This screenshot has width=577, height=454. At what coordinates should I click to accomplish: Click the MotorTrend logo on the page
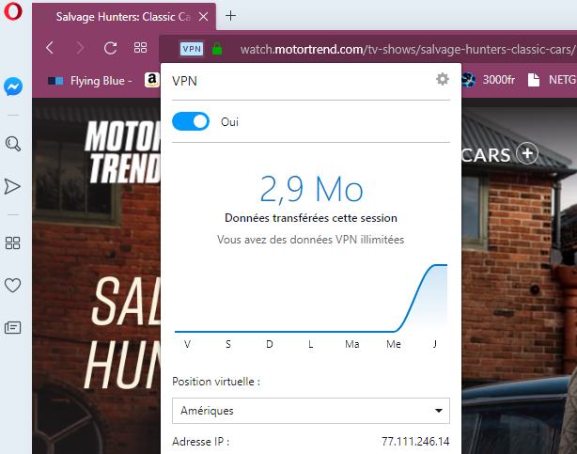(x=123, y=152)
